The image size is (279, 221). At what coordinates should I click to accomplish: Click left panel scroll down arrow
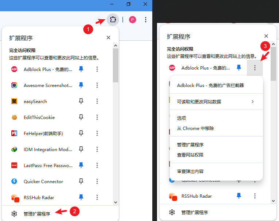(x=115, y=202)
